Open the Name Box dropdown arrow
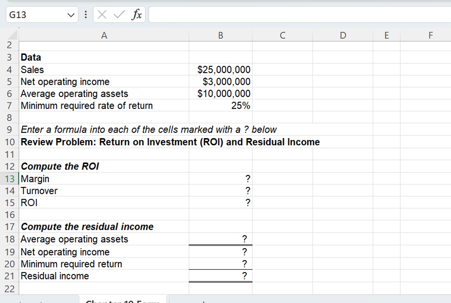This screenshot has width=451, height=303. 71,14
